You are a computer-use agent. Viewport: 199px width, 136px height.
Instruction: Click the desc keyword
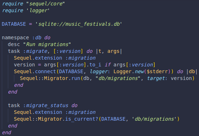pos(14,45)
